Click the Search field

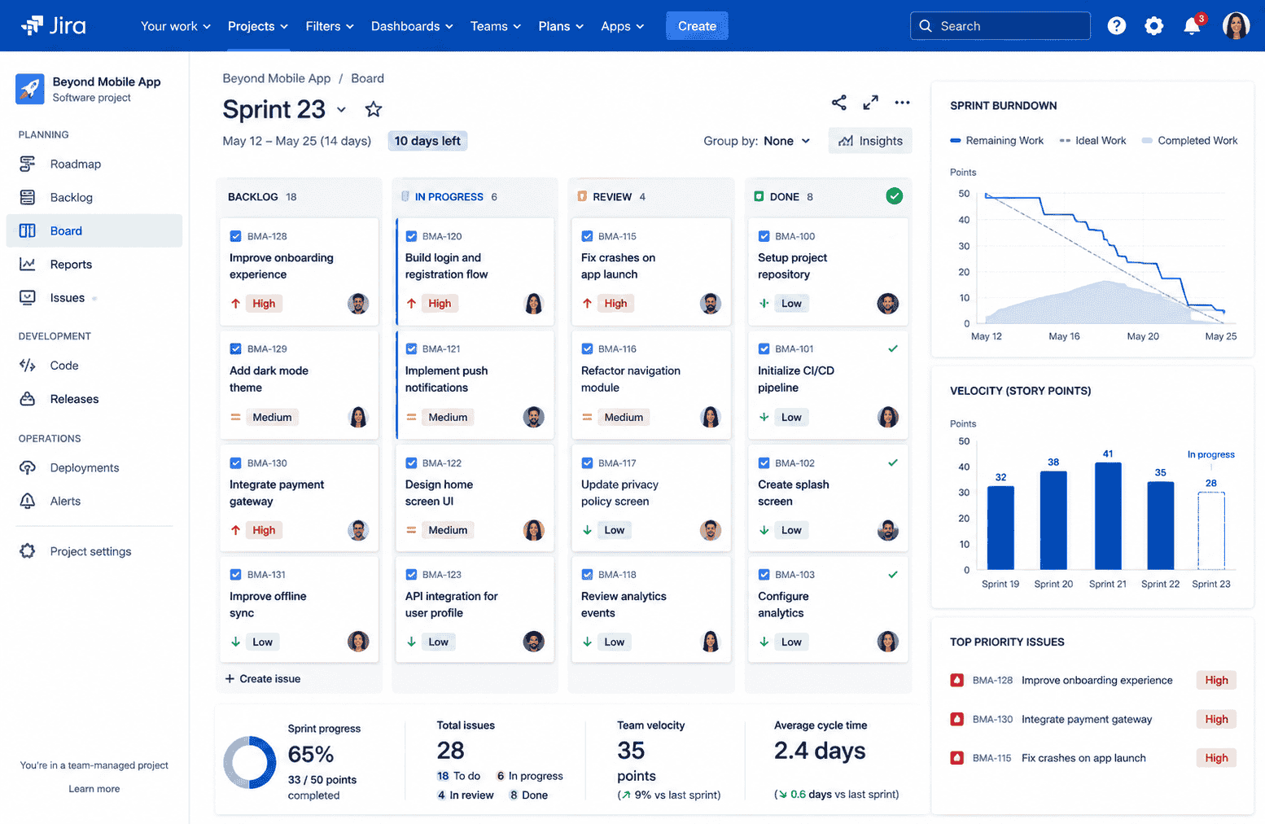coord(1000,26)
